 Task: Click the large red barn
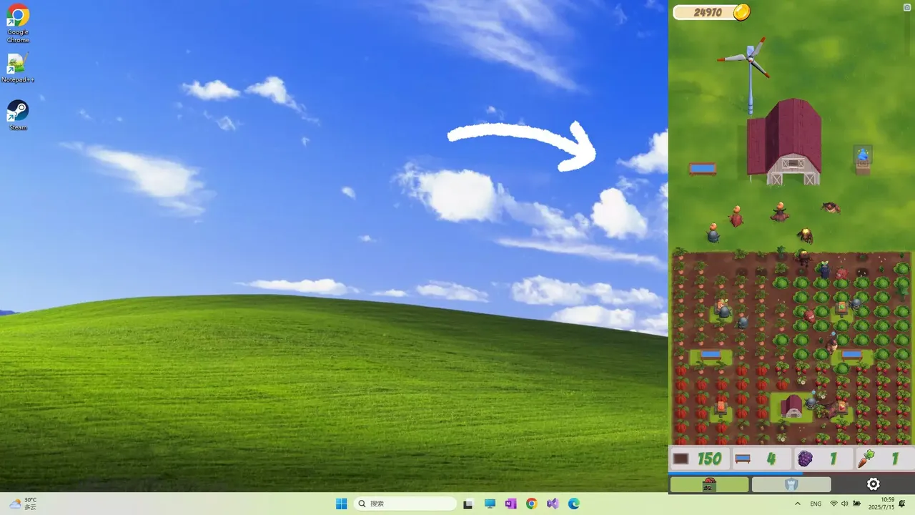pyautogui.click(x=784, y=142)
